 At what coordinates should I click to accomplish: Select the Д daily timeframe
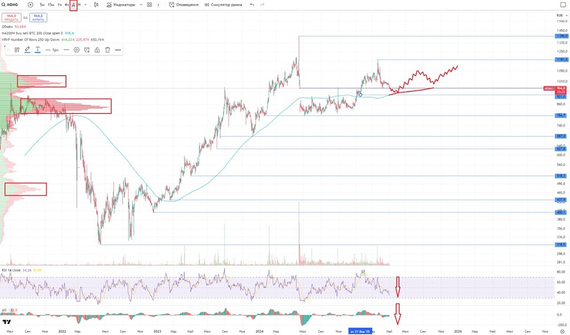point(74,5)
